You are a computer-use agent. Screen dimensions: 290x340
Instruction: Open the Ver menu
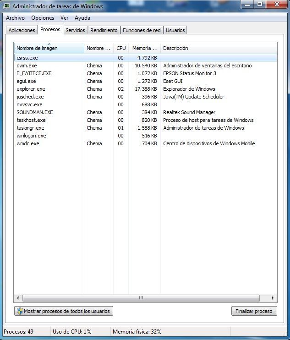[x=65, y=18]
